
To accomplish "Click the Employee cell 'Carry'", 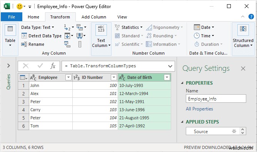I will tap(51, 110).
